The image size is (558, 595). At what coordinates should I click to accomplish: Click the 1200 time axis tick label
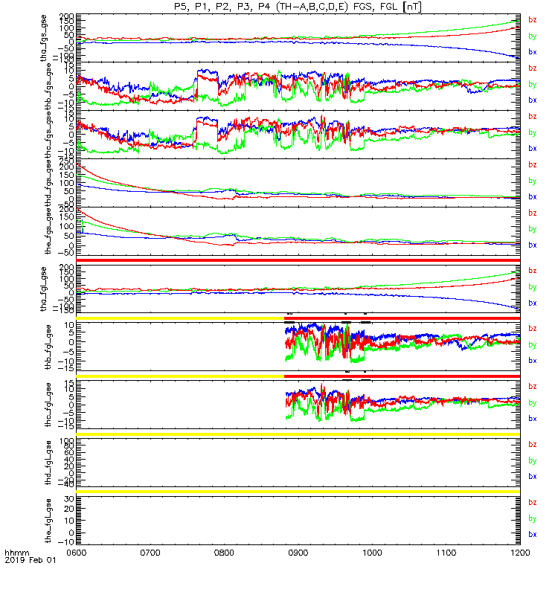click(x=520, y=553)
